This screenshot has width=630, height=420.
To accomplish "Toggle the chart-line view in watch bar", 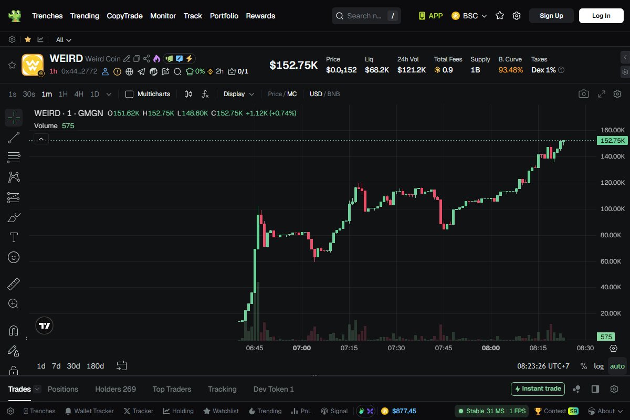I will click(x=40, y=39).
